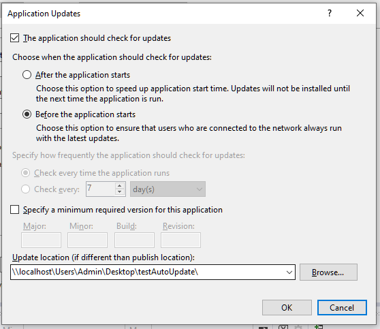Choose 'Check every time the application runs'
The image size is (380, 329).
[x=25, y=173]
